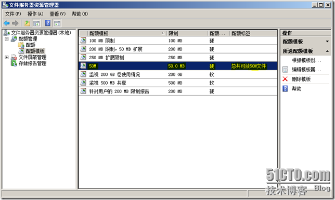
Task: Click the 配额模板 node icon in tree
Action: pyautogui.click(x=21, y=51)
